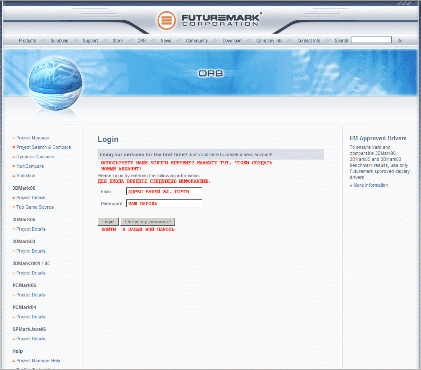Open the Support menu
The image size is (421, 370).
click(x=90, y=40)
